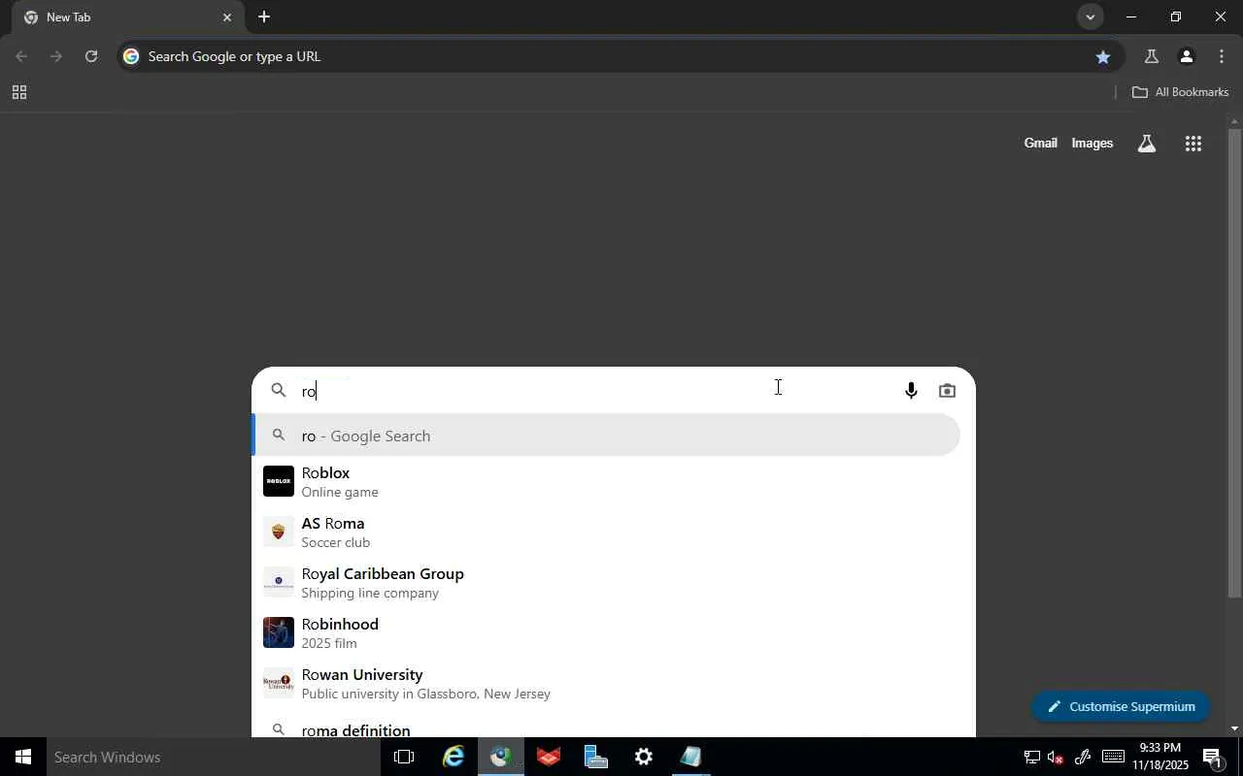
Task: Open the Google apps grid launcher
Action: (1193, 144)
